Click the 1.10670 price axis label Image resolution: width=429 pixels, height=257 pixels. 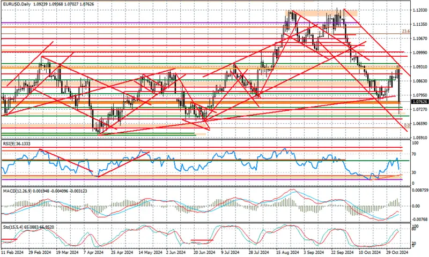tap(419, 39)
